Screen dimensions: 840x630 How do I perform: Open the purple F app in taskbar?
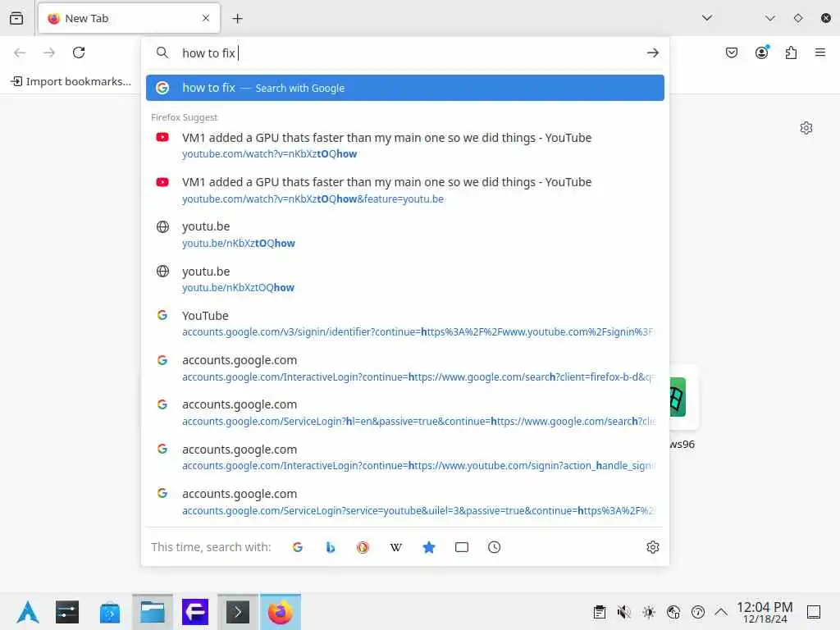[x=195, y=612]
